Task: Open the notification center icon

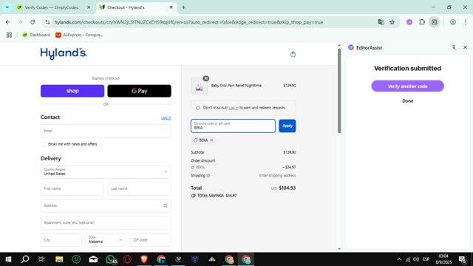Action: pyautogui.click(x=462, y=259)
